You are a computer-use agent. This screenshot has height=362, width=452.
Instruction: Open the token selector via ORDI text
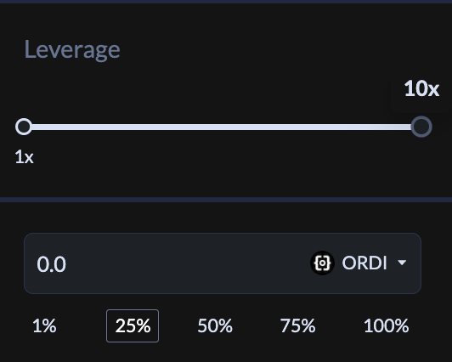click(x=364, y=263)
